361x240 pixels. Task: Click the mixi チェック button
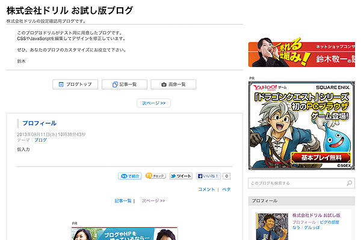point(156,176)
